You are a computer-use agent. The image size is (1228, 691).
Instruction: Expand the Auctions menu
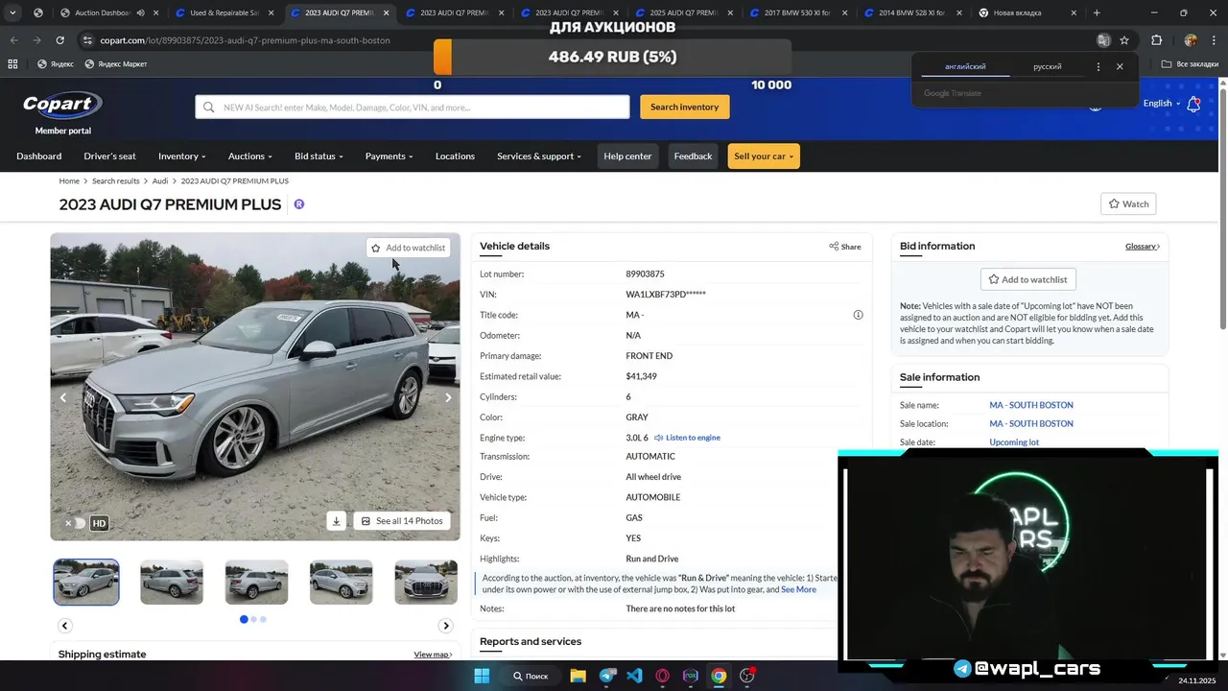[249, 156]
